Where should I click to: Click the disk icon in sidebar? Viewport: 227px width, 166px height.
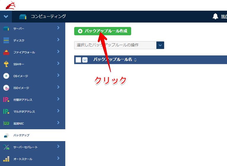click(x=6, y=40)
